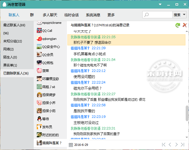
Task: Click the 搜索 search button
Action: click(x=177, y=15)
